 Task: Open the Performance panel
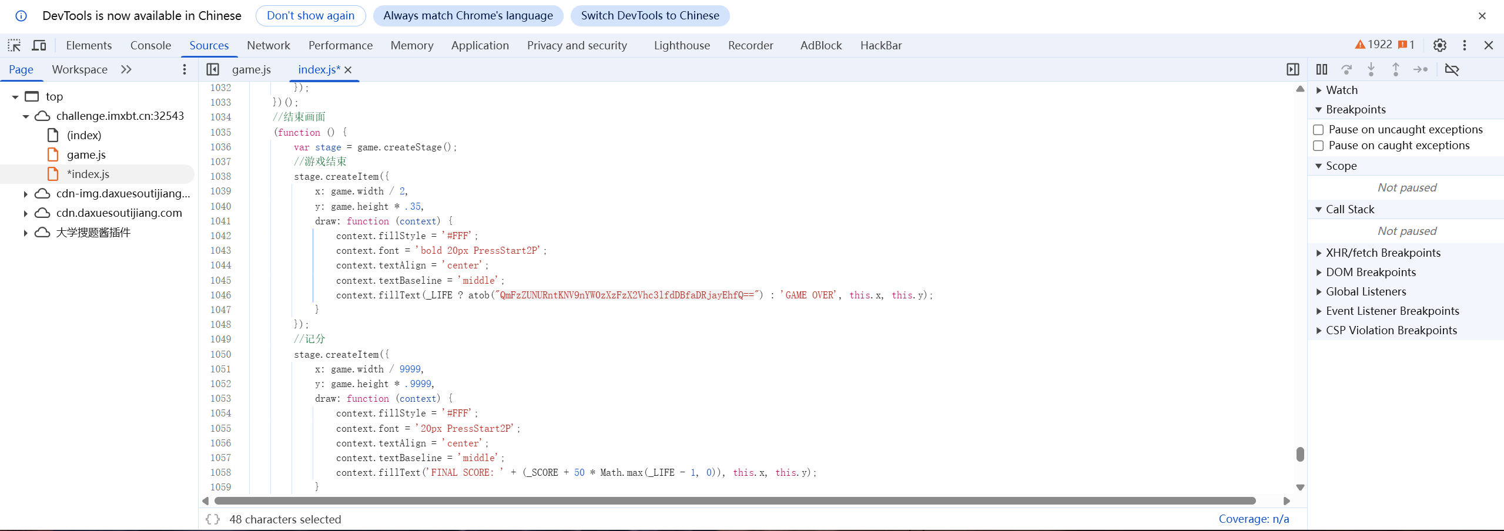pos(340,45)
